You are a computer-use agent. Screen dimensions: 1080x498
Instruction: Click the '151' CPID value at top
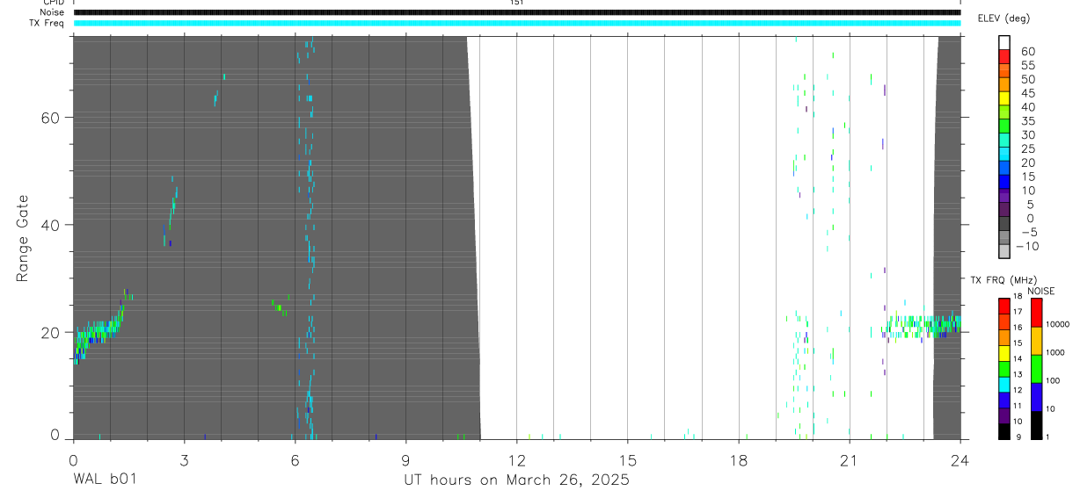(517, 3)
